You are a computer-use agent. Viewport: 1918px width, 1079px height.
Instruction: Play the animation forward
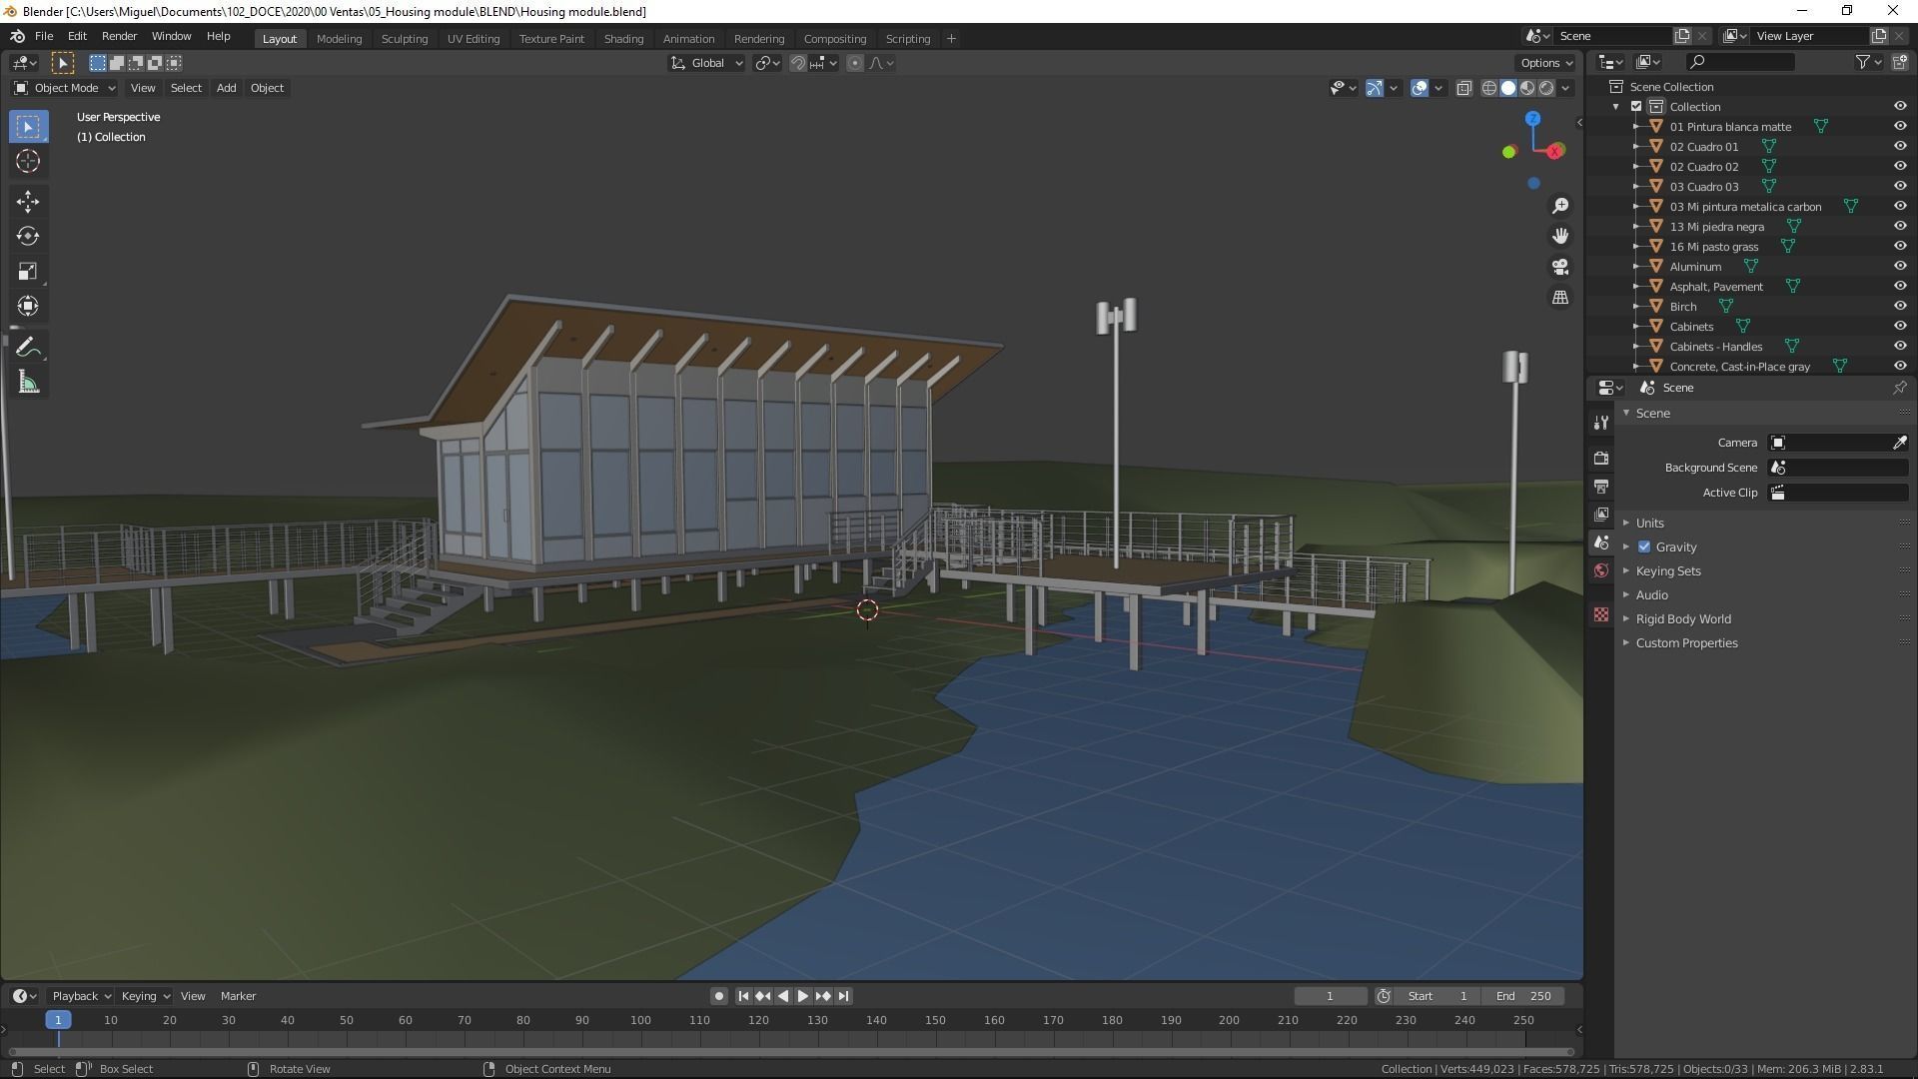pyautogui.click(x=802, y=996)
